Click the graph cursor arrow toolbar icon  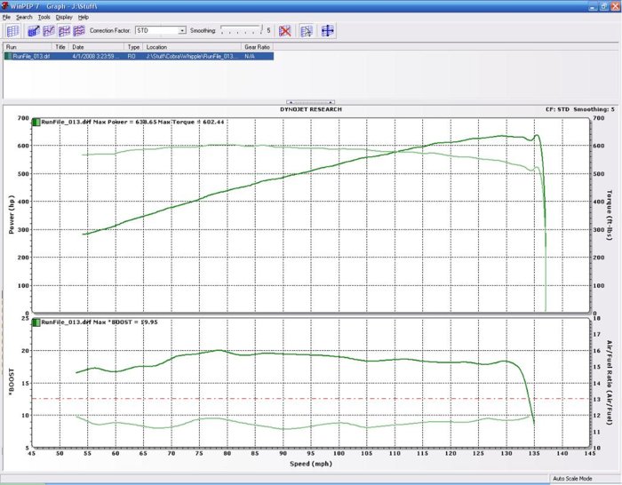click(307, 30)
